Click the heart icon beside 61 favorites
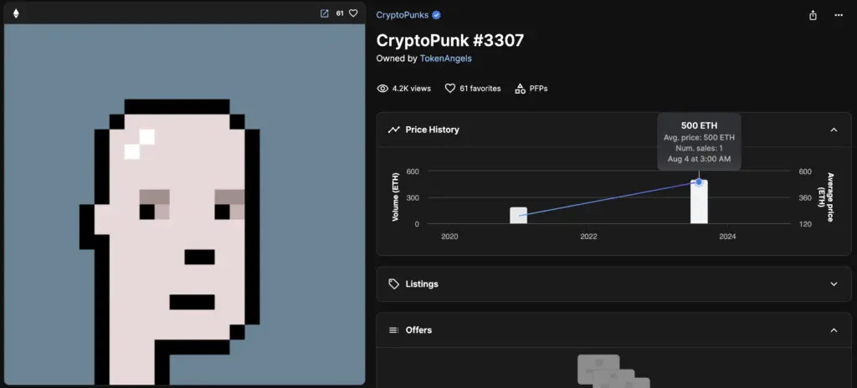 [449, 89]
